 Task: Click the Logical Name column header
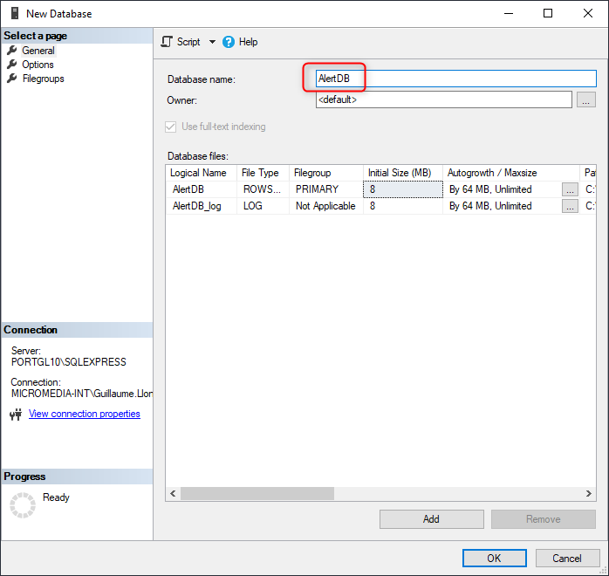(199, 173)
